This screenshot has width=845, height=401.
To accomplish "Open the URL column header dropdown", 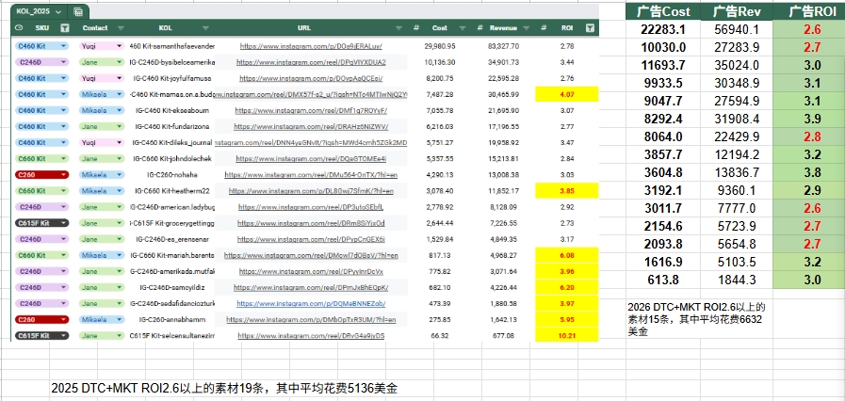I will coord(398,28).
